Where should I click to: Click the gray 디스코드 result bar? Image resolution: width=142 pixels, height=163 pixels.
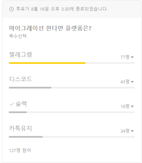[x=30, y=87]
